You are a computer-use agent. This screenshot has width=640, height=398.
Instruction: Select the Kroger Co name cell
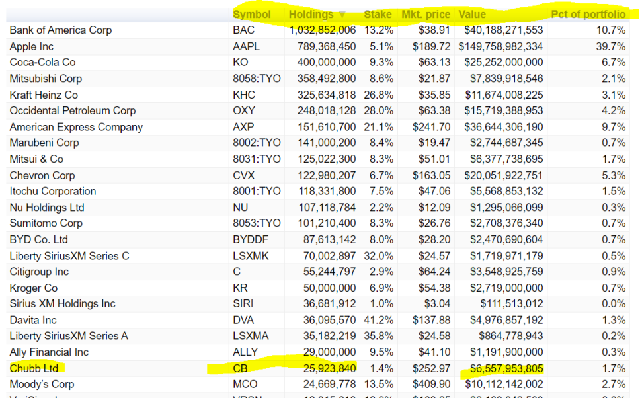(34, 288)
